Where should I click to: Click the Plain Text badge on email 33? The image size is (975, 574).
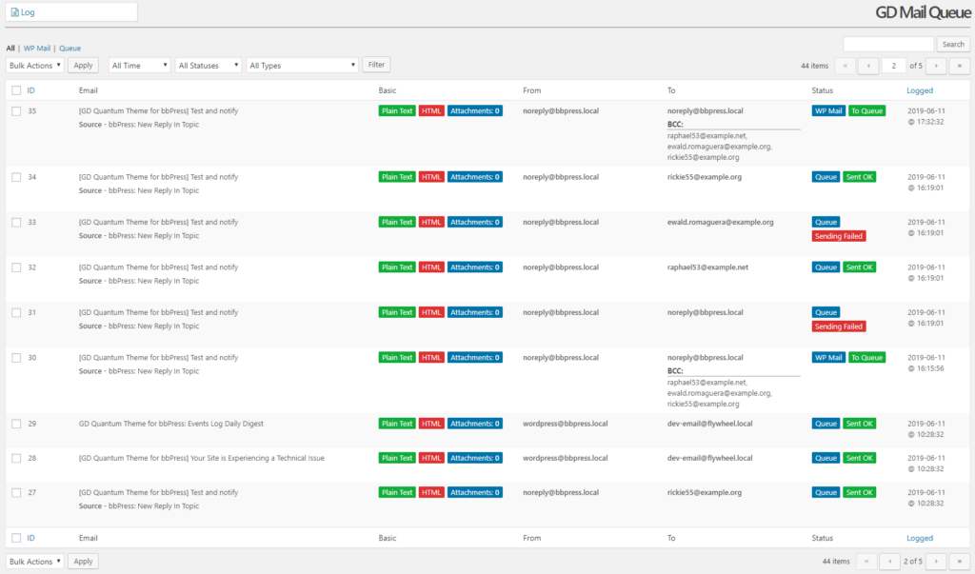(x=397, y=222)
